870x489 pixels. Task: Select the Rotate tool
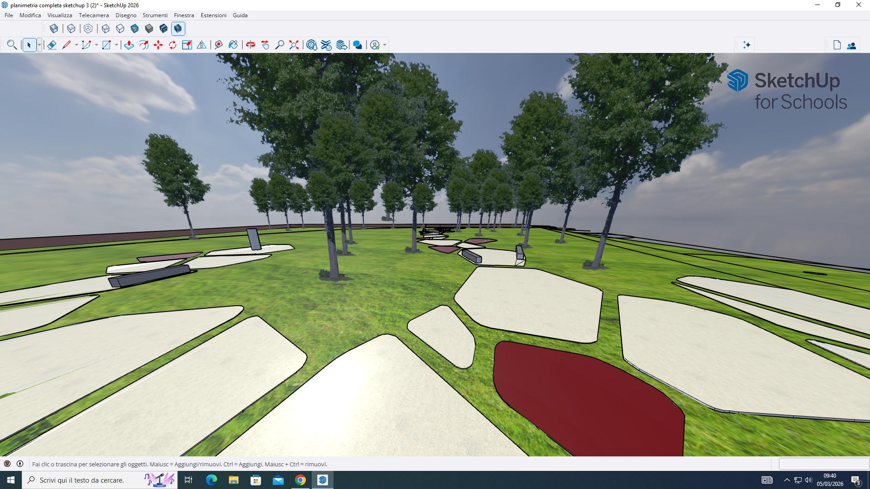pos(173,45)
